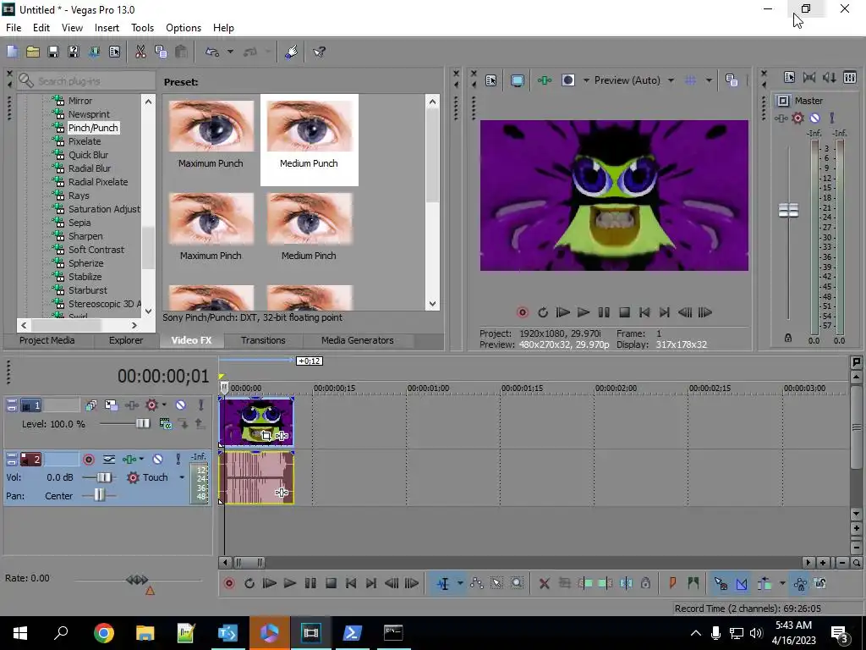866x650 pixels.
Task: Copy selection with the Copy toolbar icon
Action: pyautogui.click(x=161, y=52)
